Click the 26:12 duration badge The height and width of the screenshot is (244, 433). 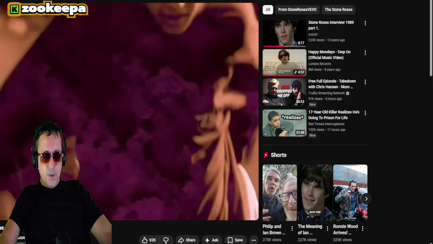300,101
